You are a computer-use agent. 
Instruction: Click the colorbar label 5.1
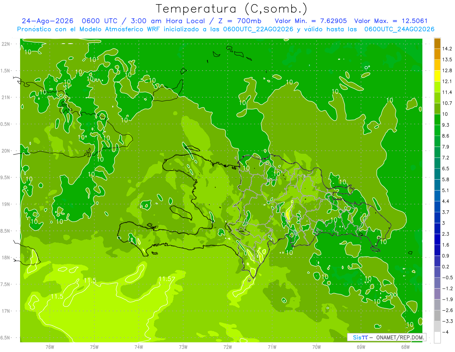446,190
